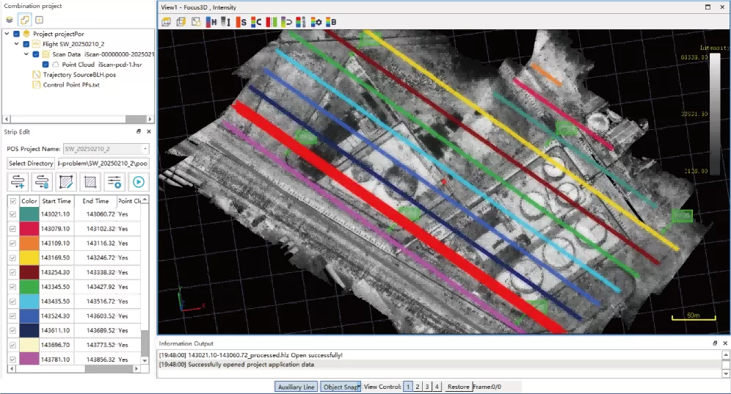
Task: Toggle checkbox for strip starting 143021.10
Action: pyautogui.click(x=12, y=214)
